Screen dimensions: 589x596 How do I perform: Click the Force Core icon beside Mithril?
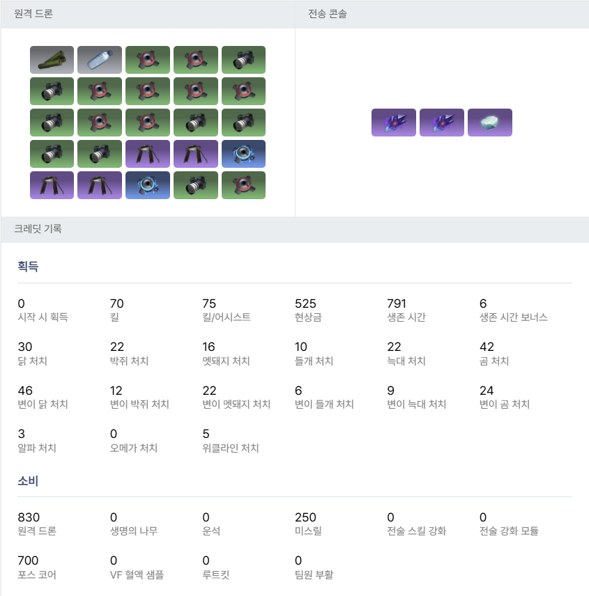click(442, 123)
